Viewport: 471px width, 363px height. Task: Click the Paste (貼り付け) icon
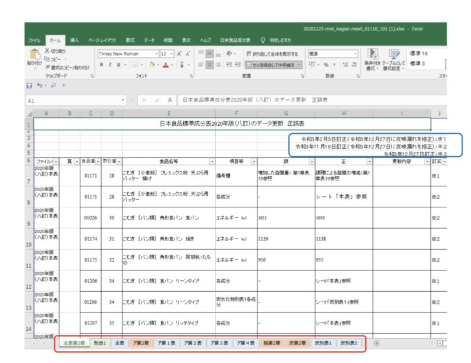34,55
